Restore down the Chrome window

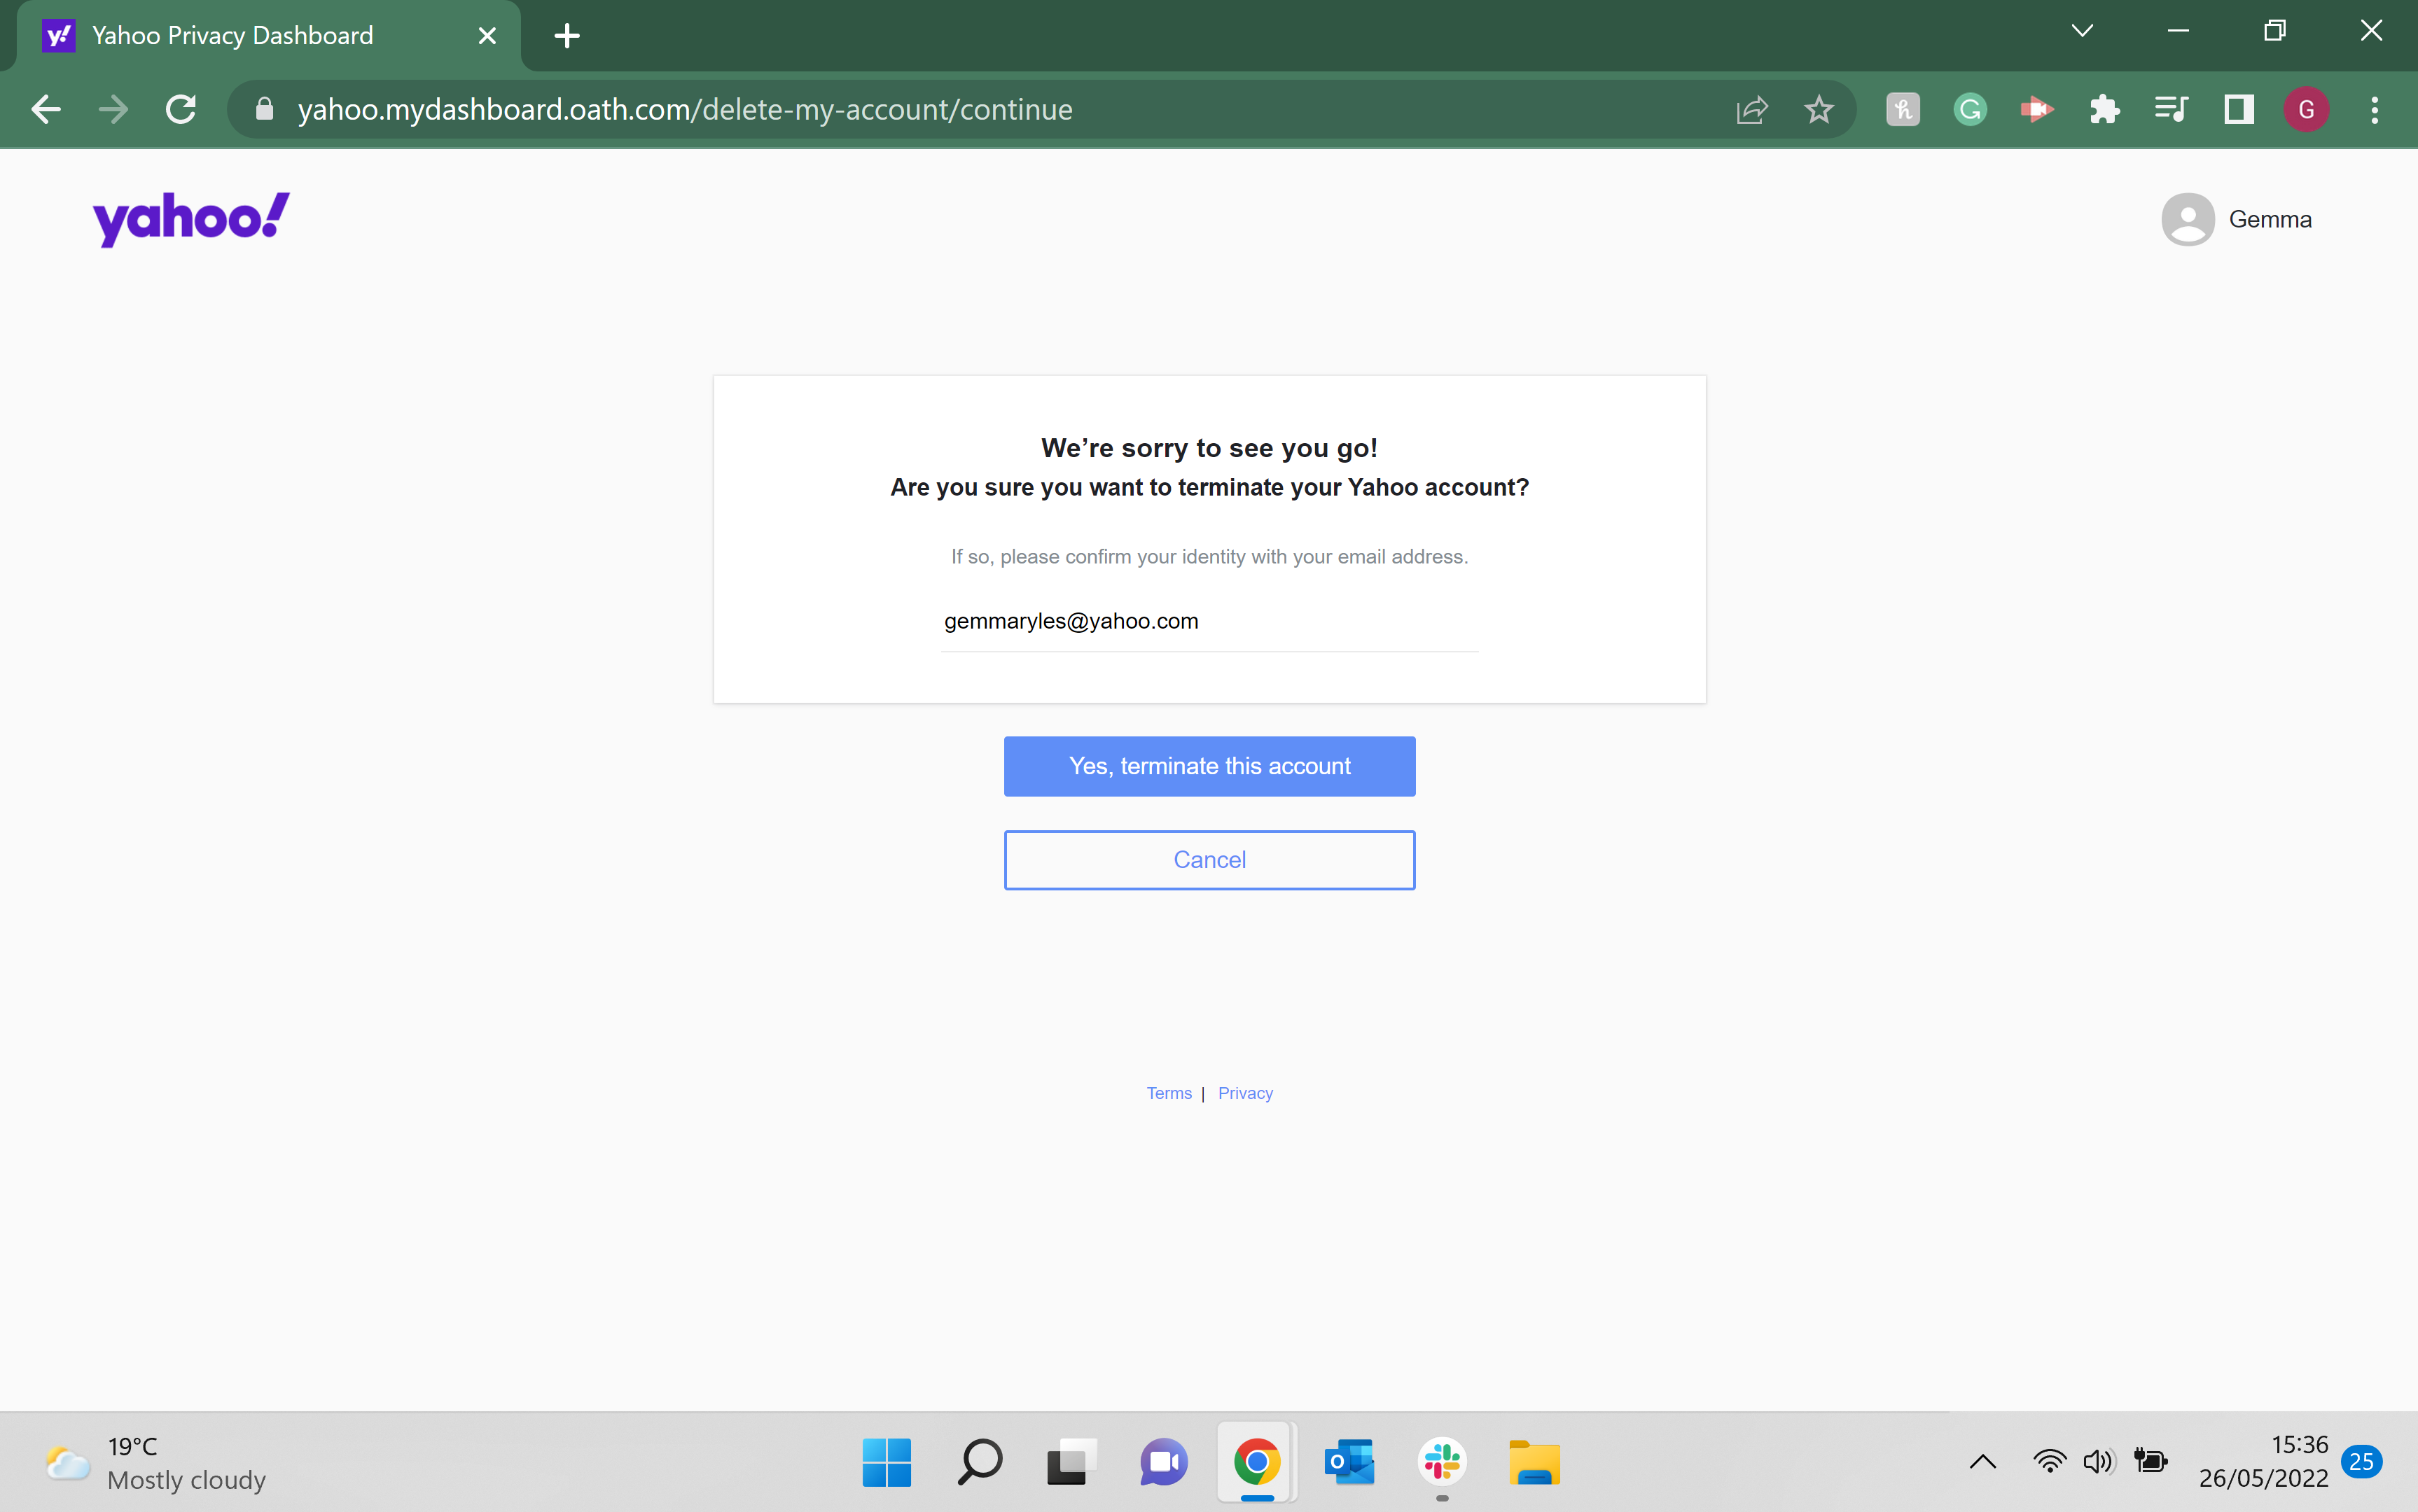[x=2274, y=31]
